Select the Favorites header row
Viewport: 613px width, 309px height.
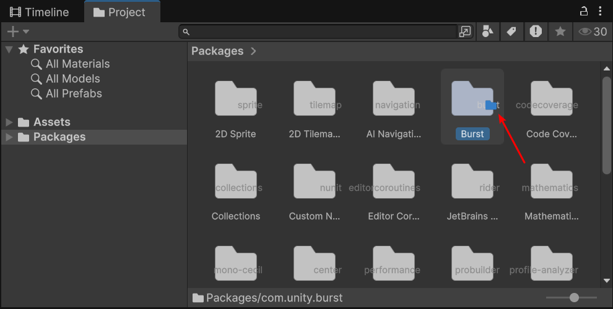[94, 49]
